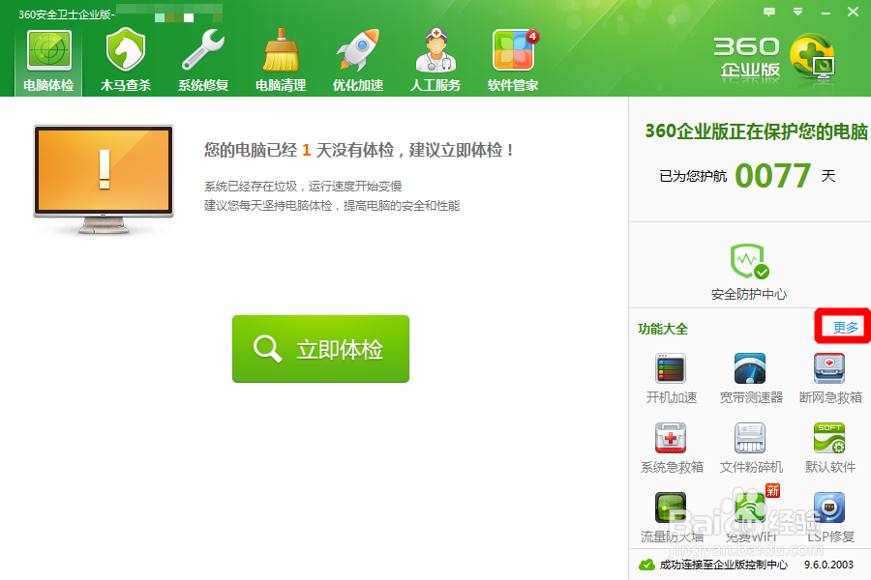Click the 360 企业版 logo

[x=774, y=60]
